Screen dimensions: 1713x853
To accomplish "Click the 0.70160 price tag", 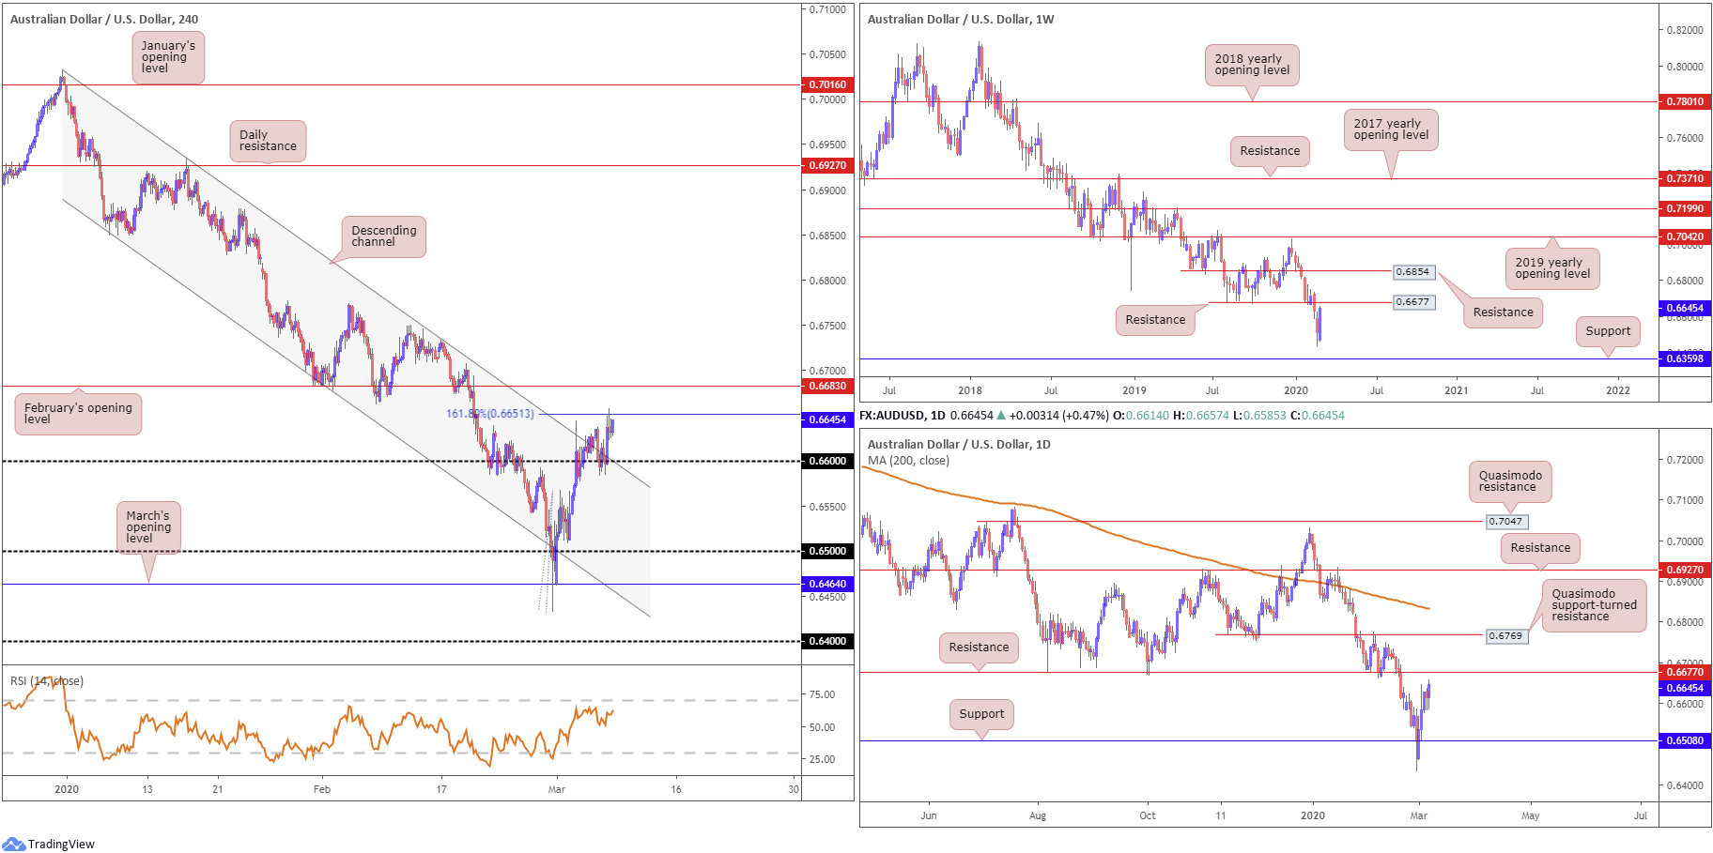I will click(x=827, y=84).
